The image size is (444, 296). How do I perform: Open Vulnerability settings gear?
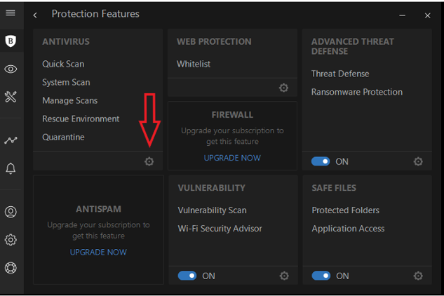coord(284,276)
